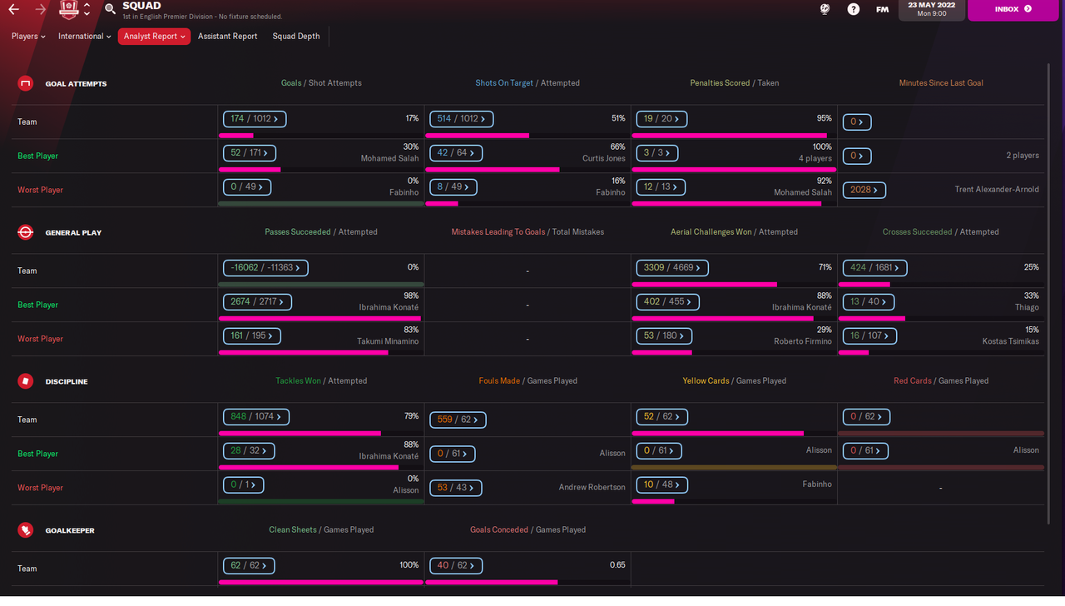Open best player shots 42 / 64
1065x606 pixels.
coord(456,153)
